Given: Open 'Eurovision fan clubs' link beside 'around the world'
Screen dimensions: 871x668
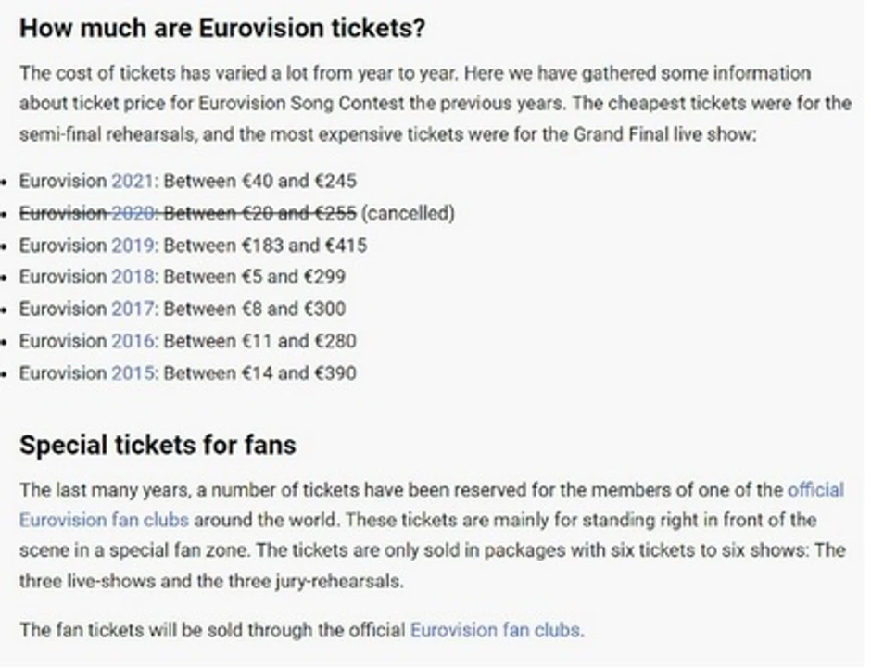Looking at the screenshot, I should [x=104, y=520].
